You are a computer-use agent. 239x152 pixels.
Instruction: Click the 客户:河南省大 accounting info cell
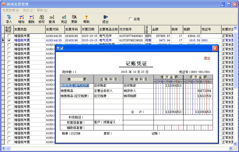(108, 122)
